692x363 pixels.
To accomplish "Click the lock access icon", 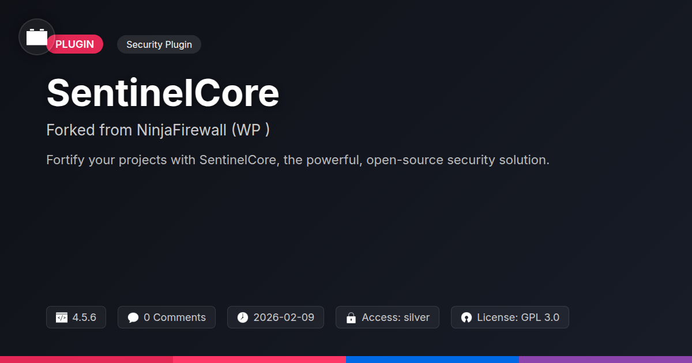I will (x=351, y=317).
